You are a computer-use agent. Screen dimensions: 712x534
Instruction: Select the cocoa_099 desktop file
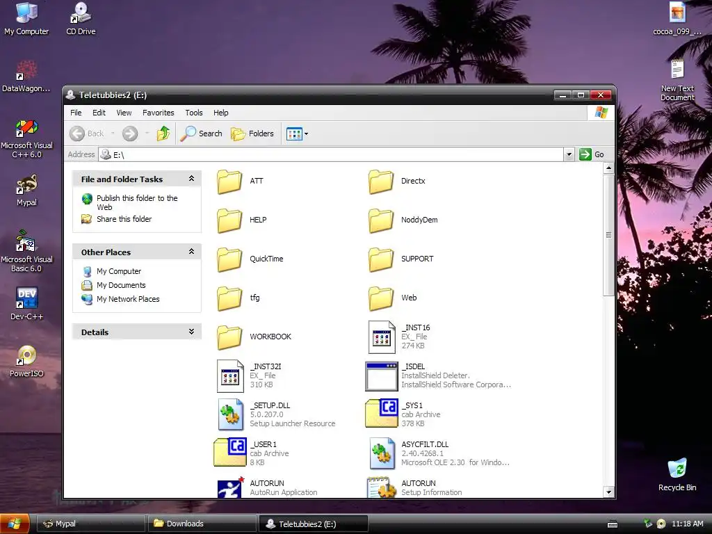click(677, 19)
